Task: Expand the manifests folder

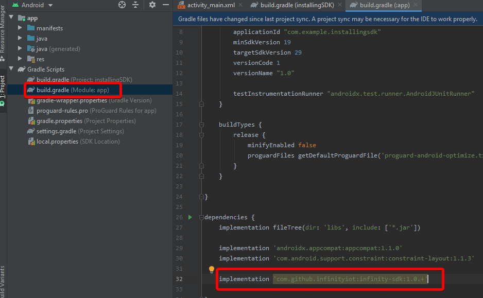Action: pyautogui.click(x=20, y=28)
